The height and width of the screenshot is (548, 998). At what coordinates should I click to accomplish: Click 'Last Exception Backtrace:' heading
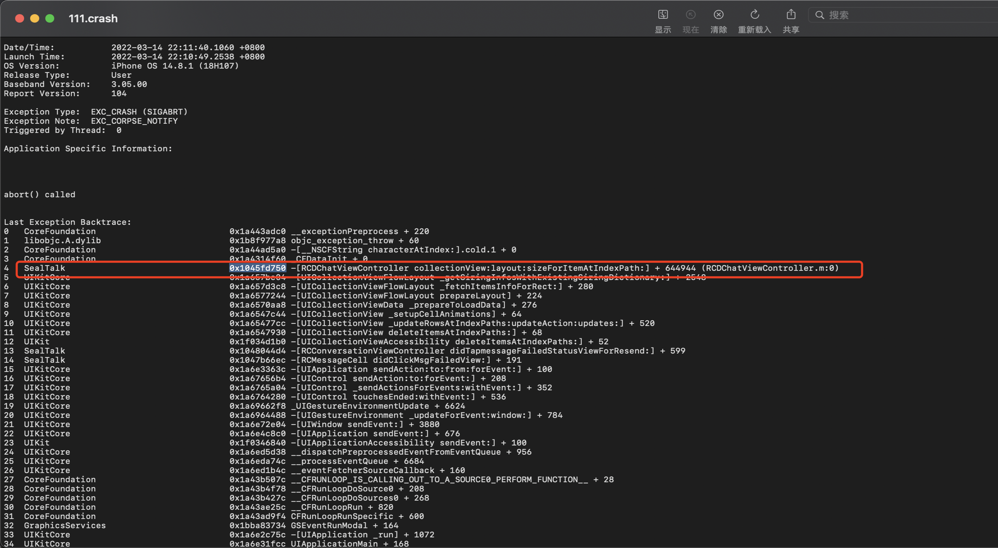[x=67, y=222]
